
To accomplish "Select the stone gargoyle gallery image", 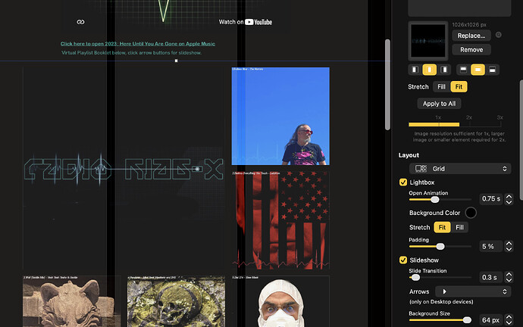I will (x=72, y=301).
